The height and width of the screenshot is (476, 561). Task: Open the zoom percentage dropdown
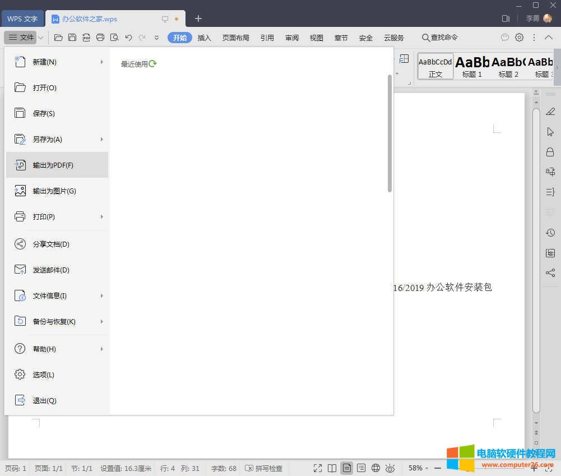pos(418,468)
